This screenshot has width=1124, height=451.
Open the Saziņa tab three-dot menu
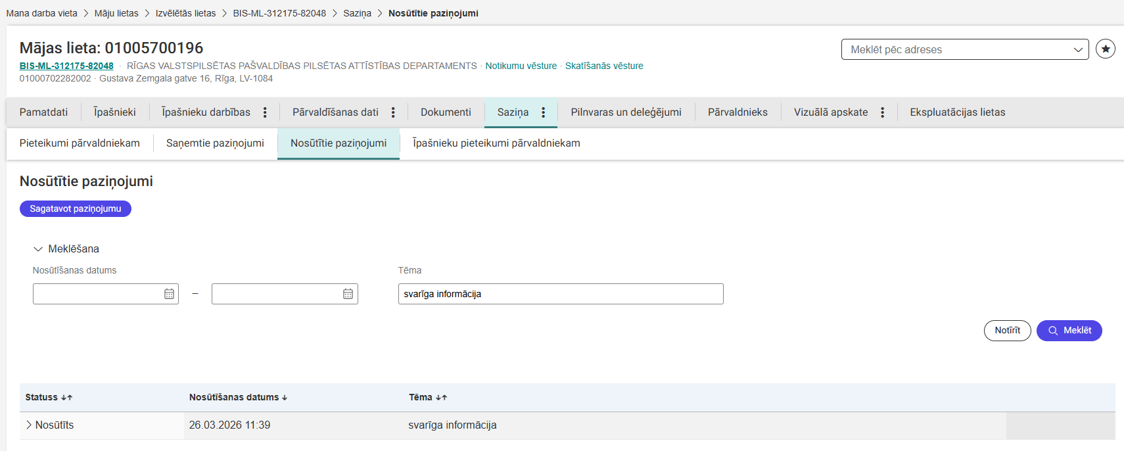543,112
